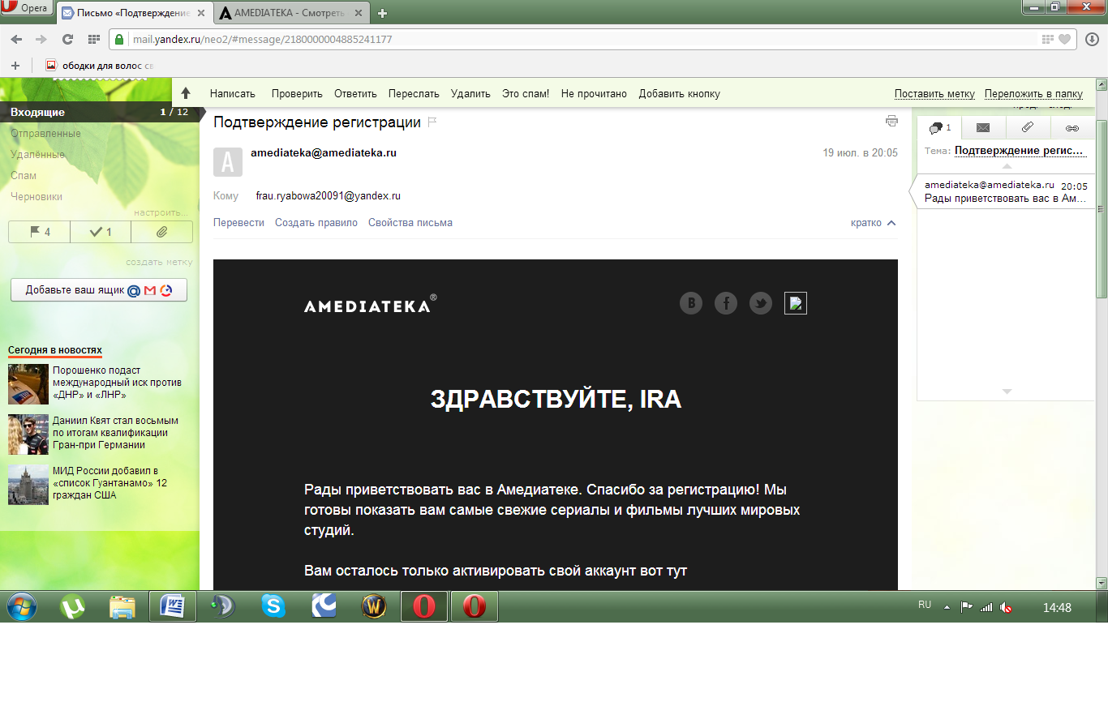Click Написать to compose a message
1108x719 pixels.
(x=233, y=94)
